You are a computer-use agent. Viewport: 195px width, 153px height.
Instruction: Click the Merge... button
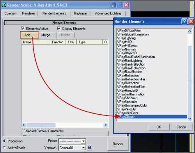click(48, 35)
